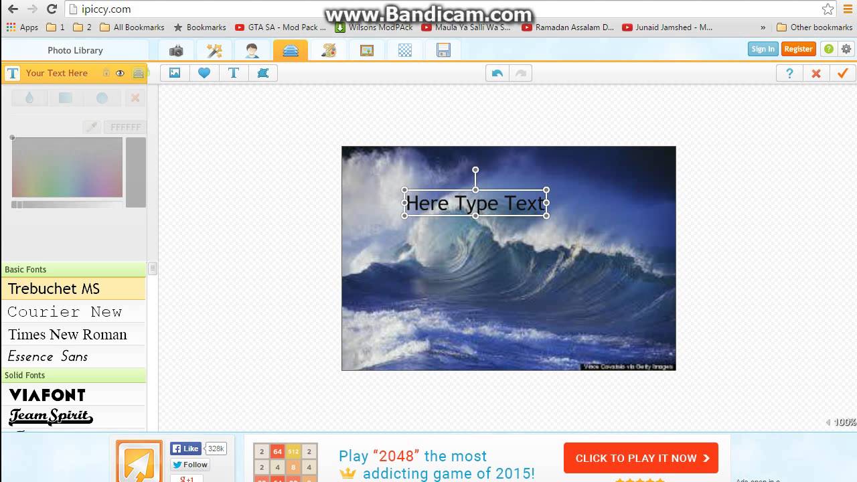Image resolution: width=857 pixels, height=482 pixels.
Task: Open the All Bookmarks folder
Action: 132,27
